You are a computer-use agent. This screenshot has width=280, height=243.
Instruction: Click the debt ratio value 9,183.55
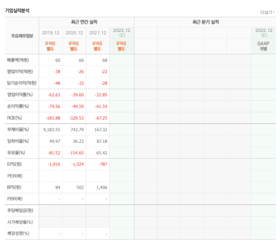click(x=52, y=130)
